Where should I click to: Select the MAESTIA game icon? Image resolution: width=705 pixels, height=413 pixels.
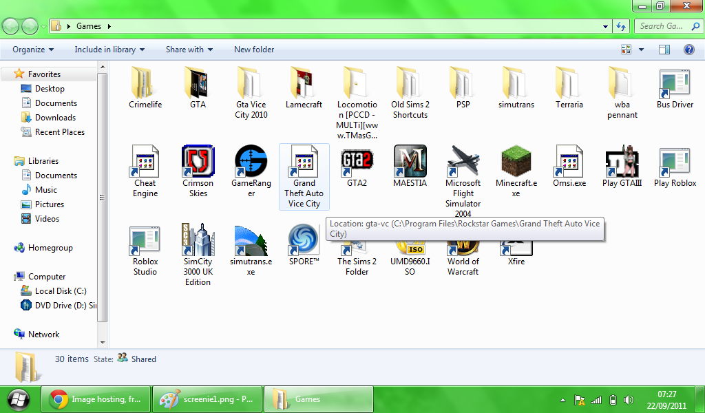[410, 162]
